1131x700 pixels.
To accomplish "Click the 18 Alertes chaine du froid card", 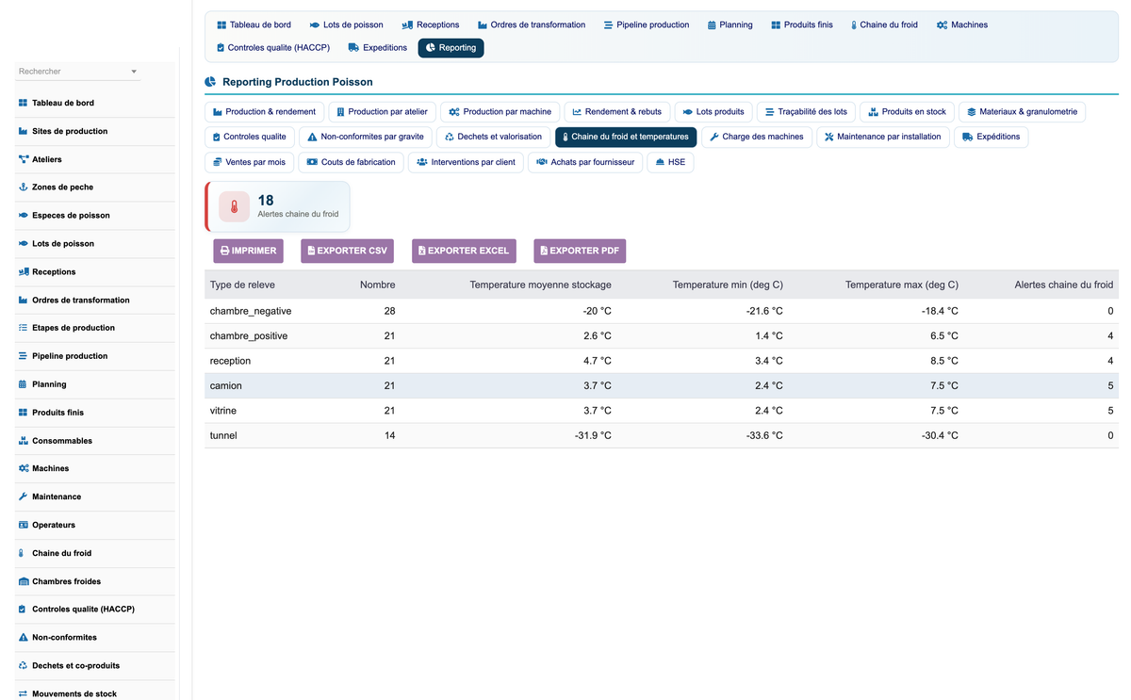I will [277, 206].
